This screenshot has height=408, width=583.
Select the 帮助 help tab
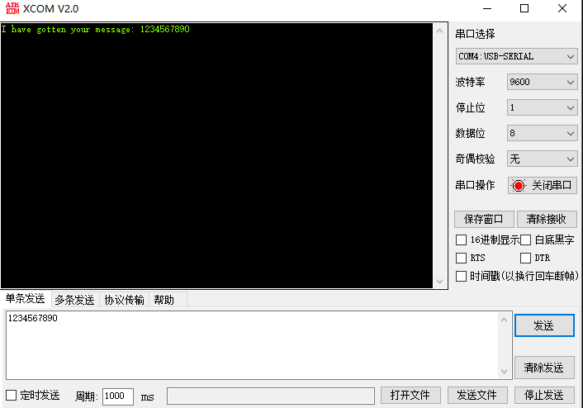pos(164,300)
